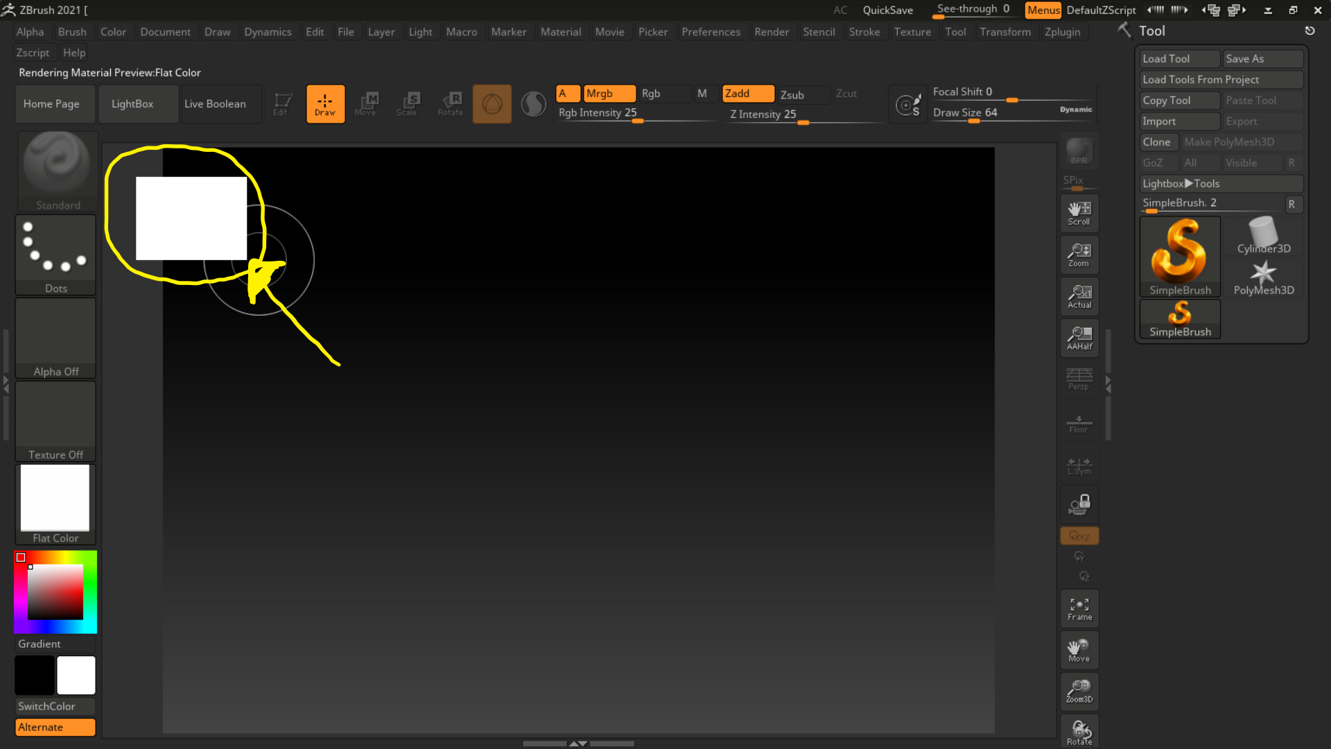This screenshot has width=1331, height=749.
Task: Click the BPR render icon
Action: [1079, 150]
